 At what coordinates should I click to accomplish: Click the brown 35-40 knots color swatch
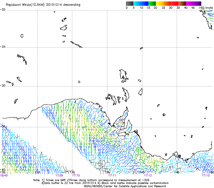(182, 3)
